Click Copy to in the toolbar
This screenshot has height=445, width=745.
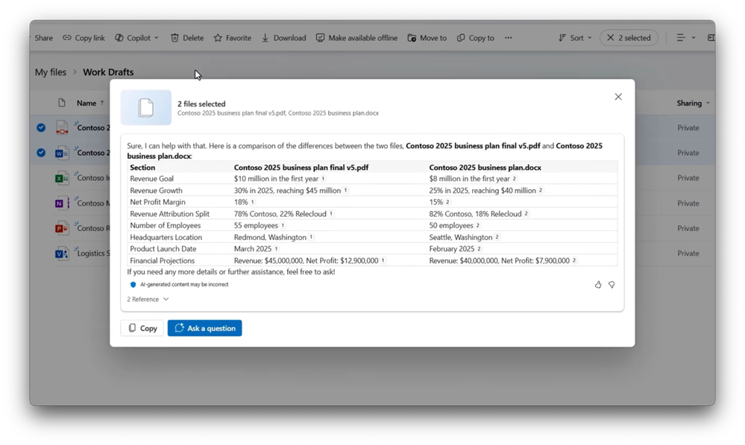pos(476,38)
